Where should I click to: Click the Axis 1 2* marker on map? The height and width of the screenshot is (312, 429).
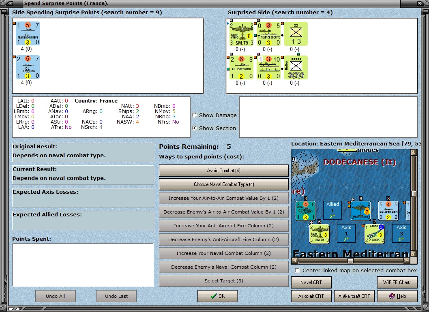tap(346, 233)
